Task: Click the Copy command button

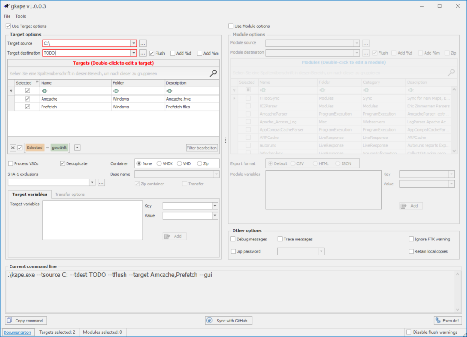Action: click(x=26, y=320)
